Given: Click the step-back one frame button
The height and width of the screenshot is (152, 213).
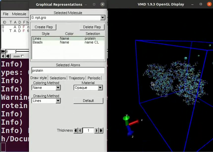Looking at the screenshot, I should click(x=8, y=56).
